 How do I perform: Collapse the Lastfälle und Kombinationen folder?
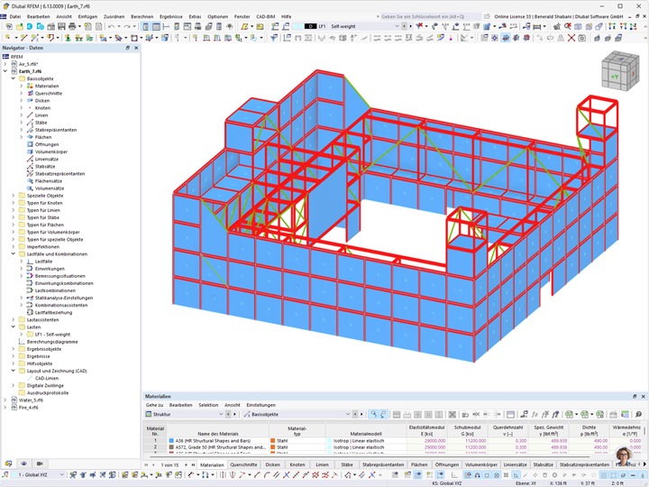[x=14, y=254]
